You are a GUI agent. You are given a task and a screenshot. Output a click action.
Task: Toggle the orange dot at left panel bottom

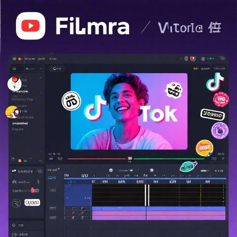pyautogui.click(x=20, y=161)
